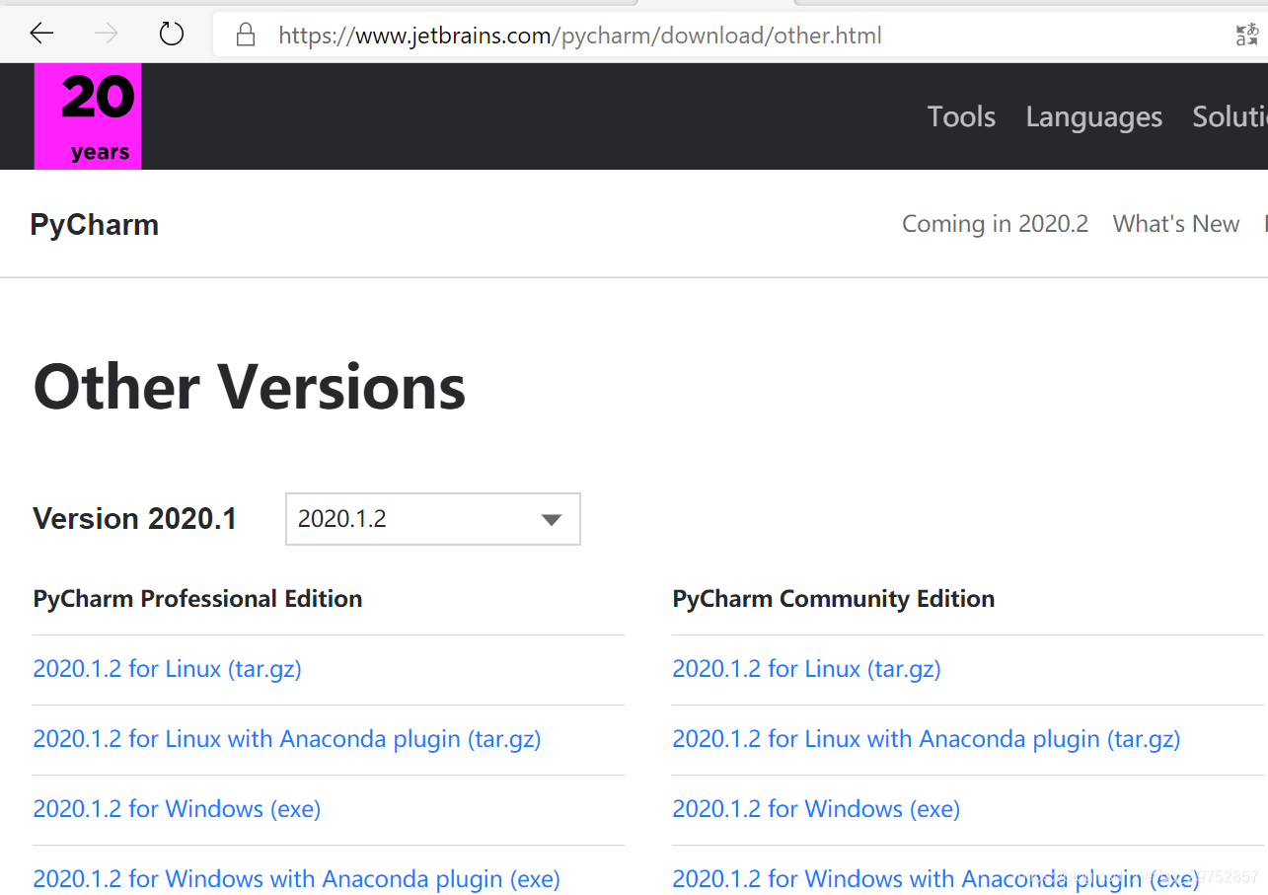Image resolution: width=1268 pixels, height=895 pixels.
Task: Click the PyCharm product title
Action: tap(95, 225)
